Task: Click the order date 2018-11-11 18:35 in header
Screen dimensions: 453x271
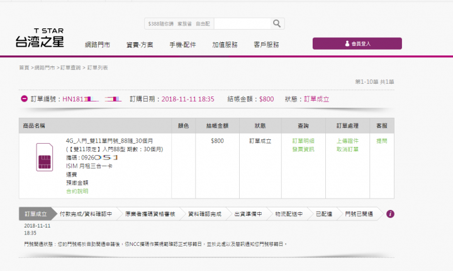Action: (x=187, y=99)
